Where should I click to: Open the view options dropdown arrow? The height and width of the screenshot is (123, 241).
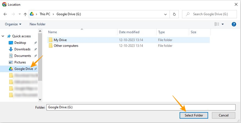coord(223,24)
